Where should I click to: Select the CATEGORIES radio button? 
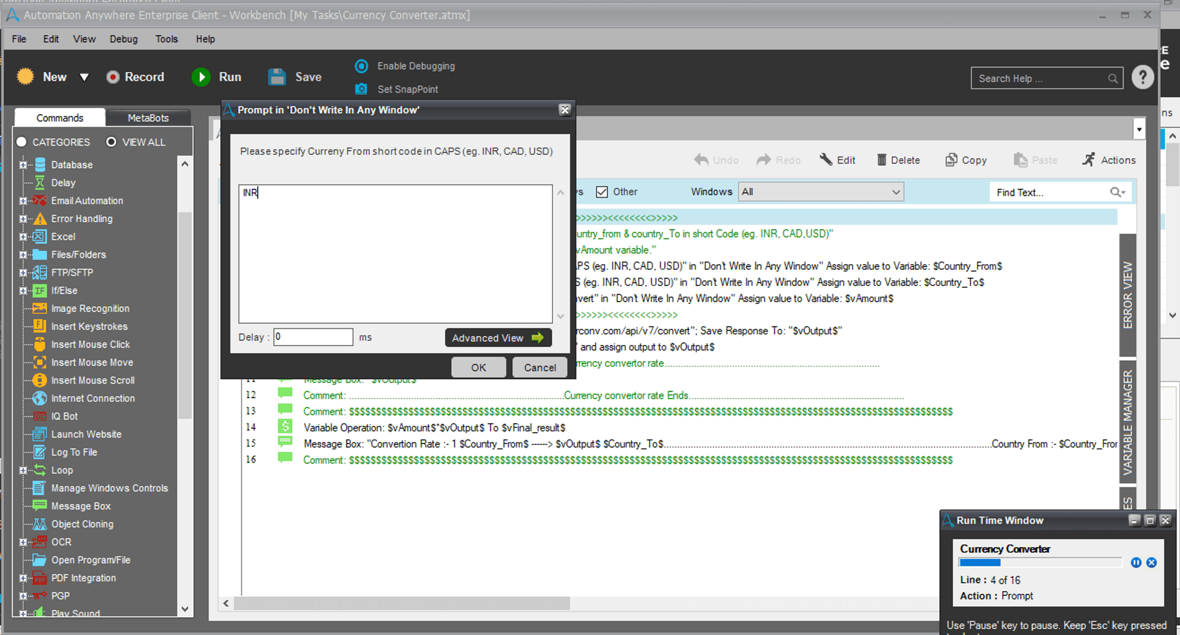[x=21, y=142]
